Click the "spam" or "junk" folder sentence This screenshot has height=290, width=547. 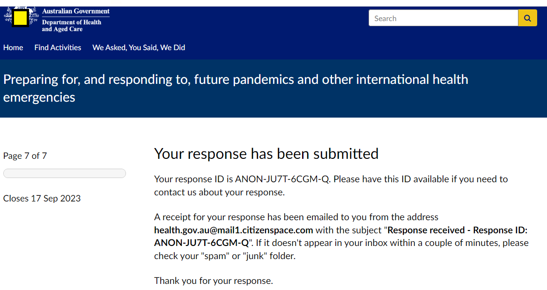(x=225, y=256)
